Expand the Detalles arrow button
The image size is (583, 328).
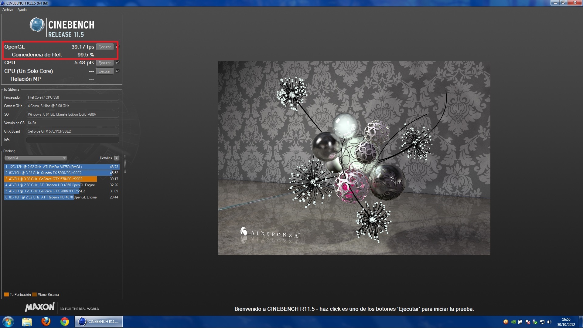[x=116, y=158]
